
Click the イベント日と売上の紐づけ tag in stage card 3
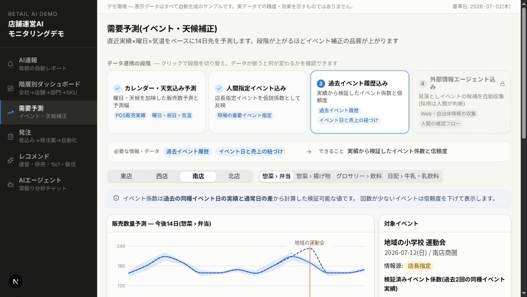coord(349,121)
